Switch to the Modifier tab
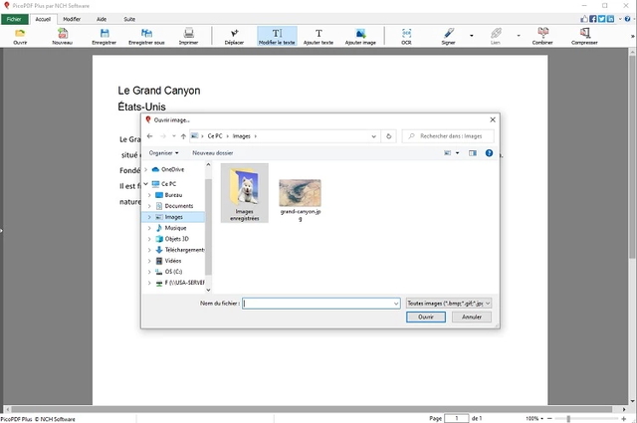Screen dimensions: 637x423 click(72, 19)
